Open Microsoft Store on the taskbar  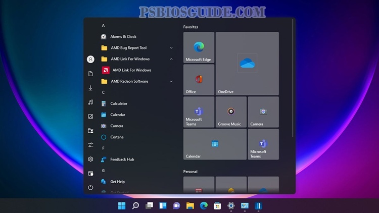pyautogui.click(x=217, y=206)
